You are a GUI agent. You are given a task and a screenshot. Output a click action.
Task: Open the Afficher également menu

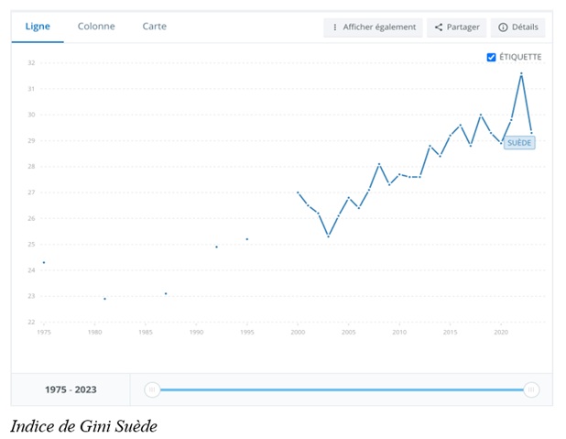pyautogui.click(x=373, y=27)
